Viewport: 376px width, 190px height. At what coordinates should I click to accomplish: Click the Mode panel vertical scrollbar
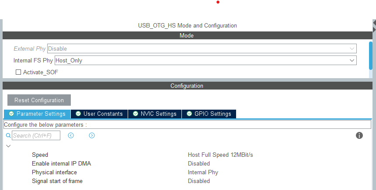371,55
